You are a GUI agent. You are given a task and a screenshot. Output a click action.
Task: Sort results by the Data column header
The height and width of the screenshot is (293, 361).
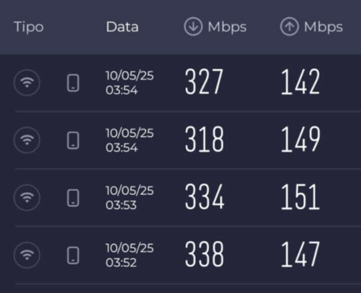pyautogui.click(x=122, y=26)
